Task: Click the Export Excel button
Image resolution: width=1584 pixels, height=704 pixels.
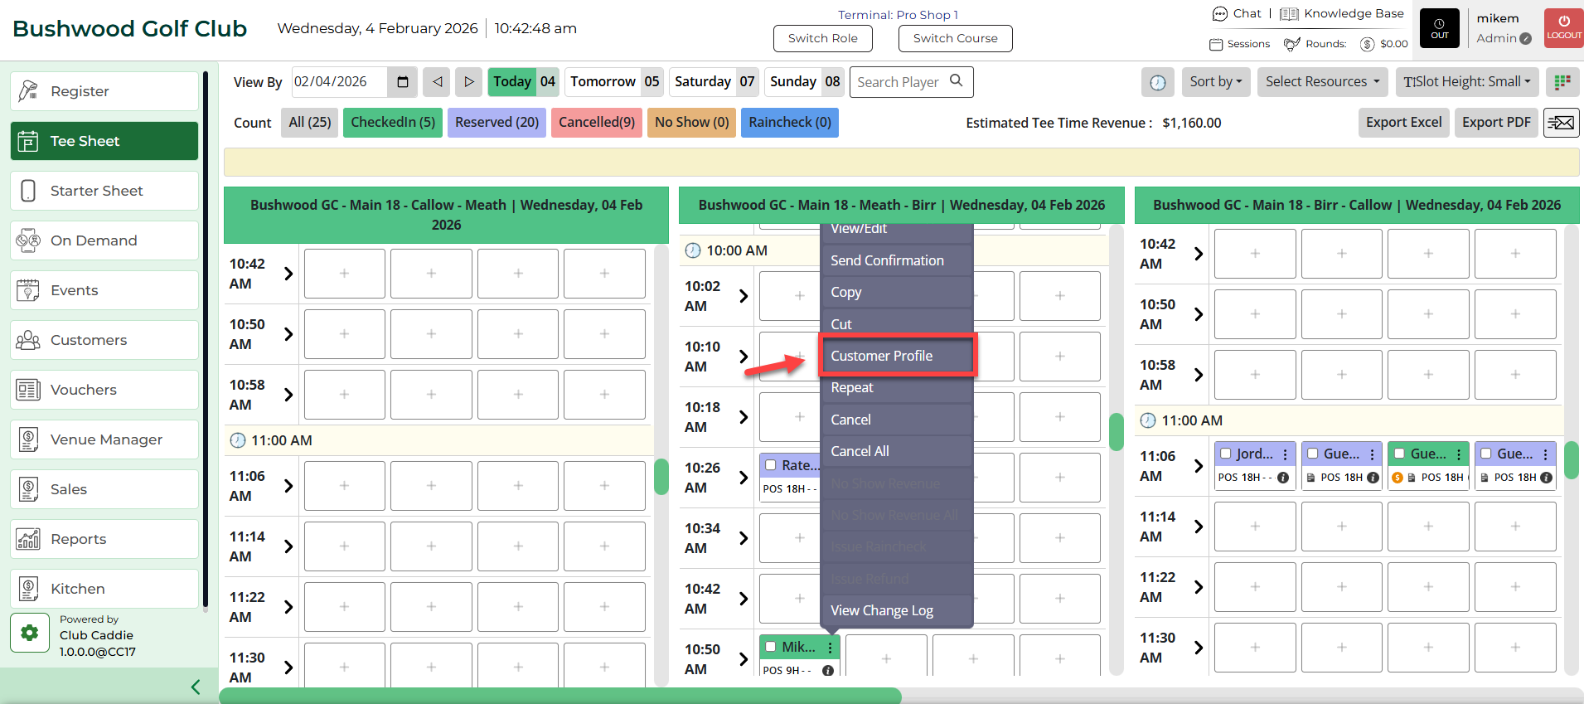Action: pyautogui.click(x=1403, y=123)
